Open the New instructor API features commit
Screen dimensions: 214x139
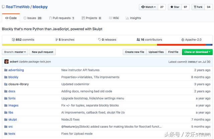80,70
